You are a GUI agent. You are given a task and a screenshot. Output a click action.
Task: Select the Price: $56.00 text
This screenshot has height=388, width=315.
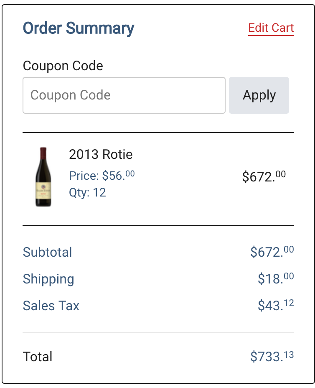point(102,176)
